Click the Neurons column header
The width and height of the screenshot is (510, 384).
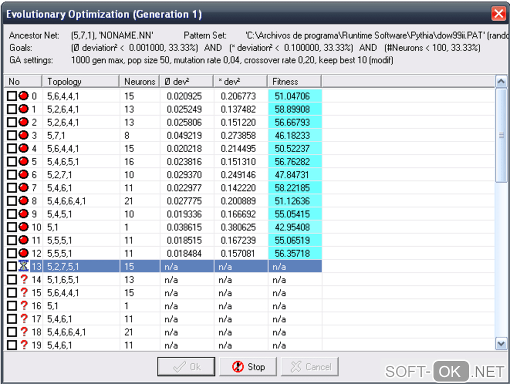[139, 81]
